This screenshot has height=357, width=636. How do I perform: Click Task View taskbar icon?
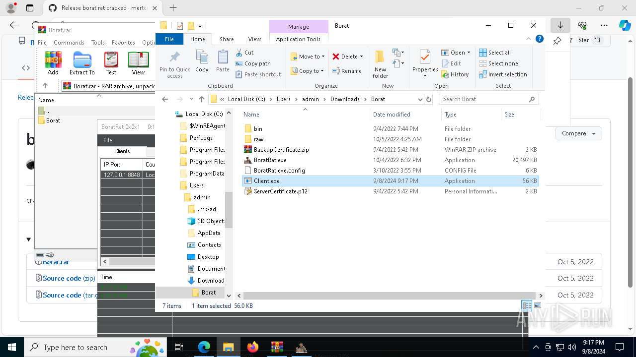click(179, 347)
